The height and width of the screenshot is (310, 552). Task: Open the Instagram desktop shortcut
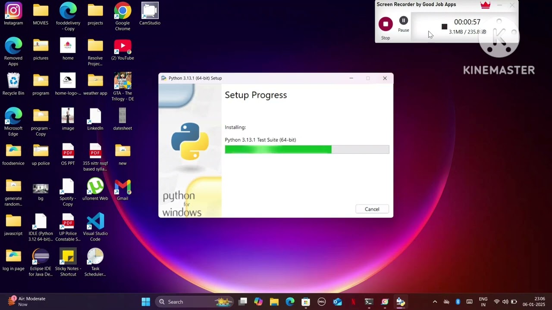click(x=13, y=15)
